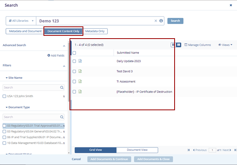Click the info icon in search bar
237x165 pixels.
click(x=161, y=21)
